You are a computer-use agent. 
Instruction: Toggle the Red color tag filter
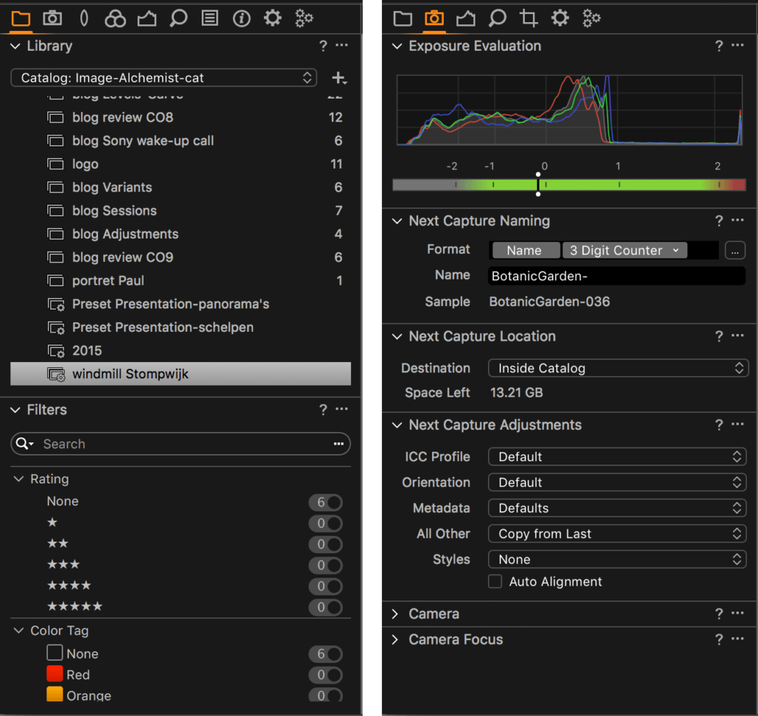click(x=54, y=675)
